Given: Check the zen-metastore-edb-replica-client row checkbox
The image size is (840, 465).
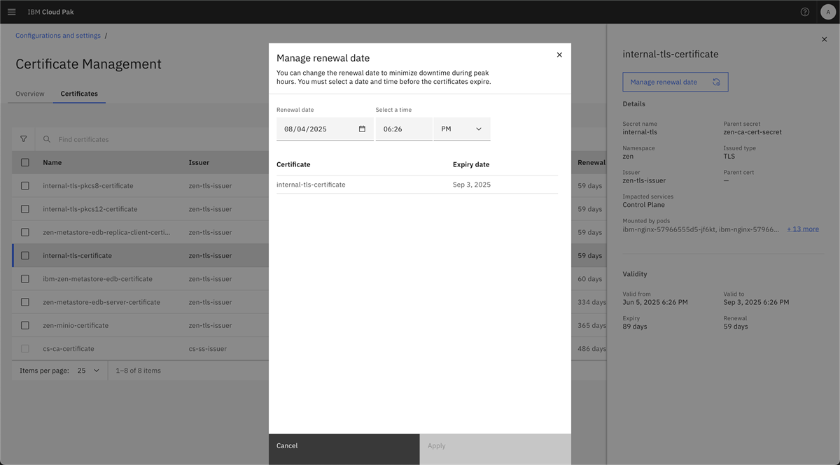Looking at the screenshot, I should pyautogui.click(x=25, y=232).
